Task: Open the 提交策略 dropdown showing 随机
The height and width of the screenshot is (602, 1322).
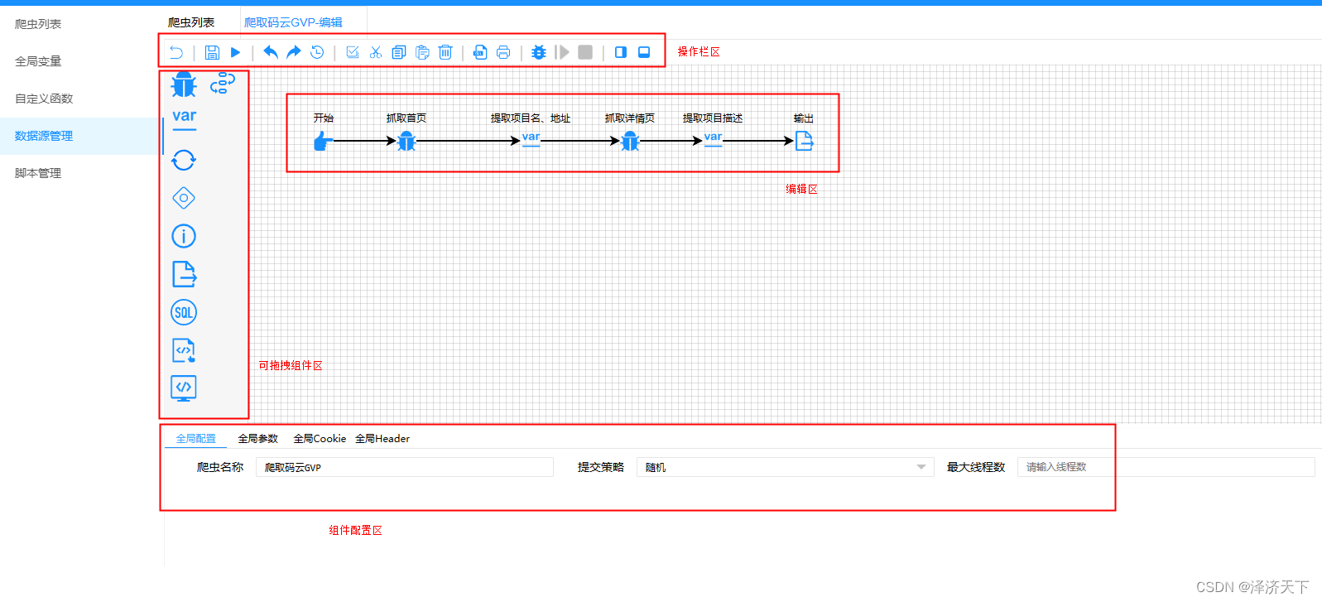Action: click(x=786, y=467)
